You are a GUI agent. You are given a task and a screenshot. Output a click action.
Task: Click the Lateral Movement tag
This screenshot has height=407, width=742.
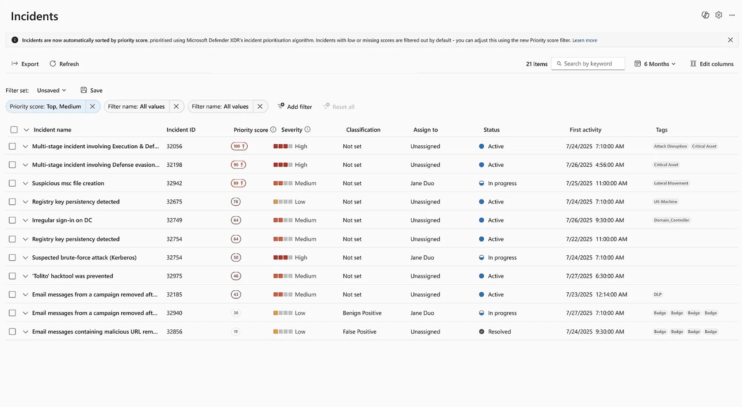pyautogui.click(x=671, y=183)
